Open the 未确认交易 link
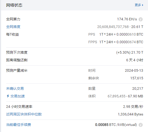The image size is (148, 132). coord(15,89)
